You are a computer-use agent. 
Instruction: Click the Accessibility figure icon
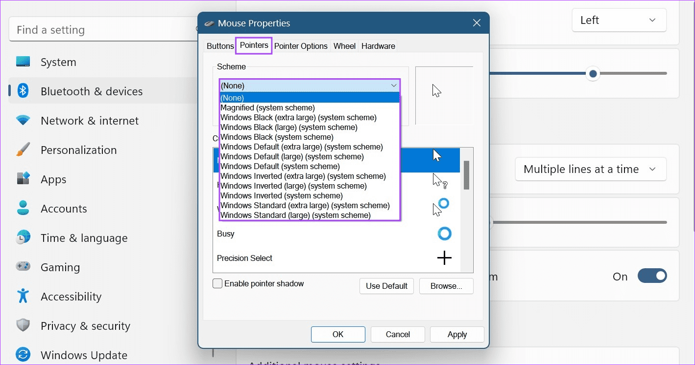click(23, 296)
